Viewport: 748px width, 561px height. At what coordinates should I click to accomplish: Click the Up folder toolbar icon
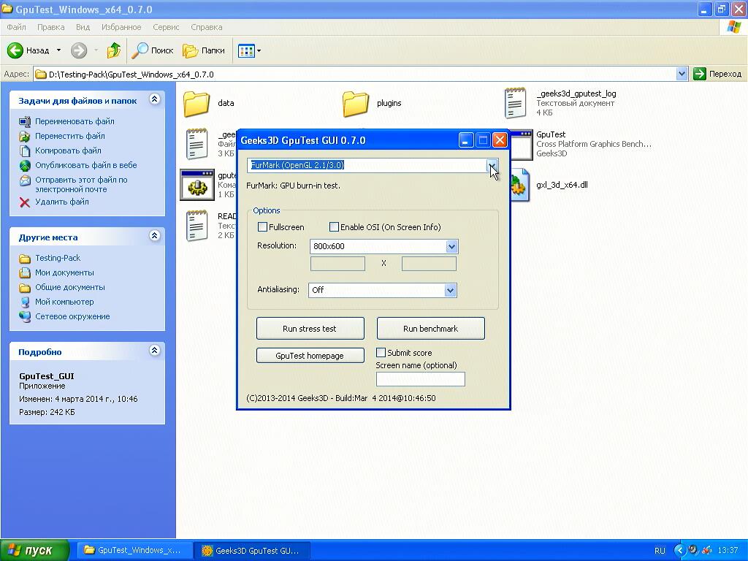(113, 50)
